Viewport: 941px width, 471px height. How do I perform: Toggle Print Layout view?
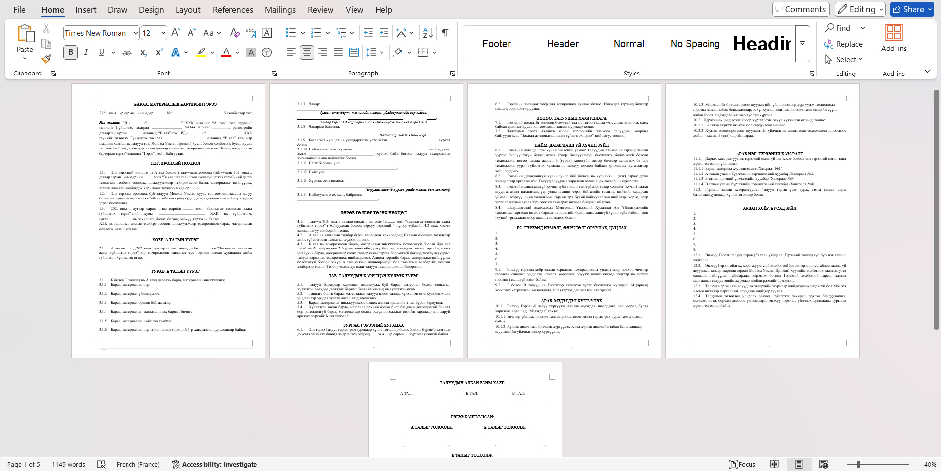coord(799,464)
